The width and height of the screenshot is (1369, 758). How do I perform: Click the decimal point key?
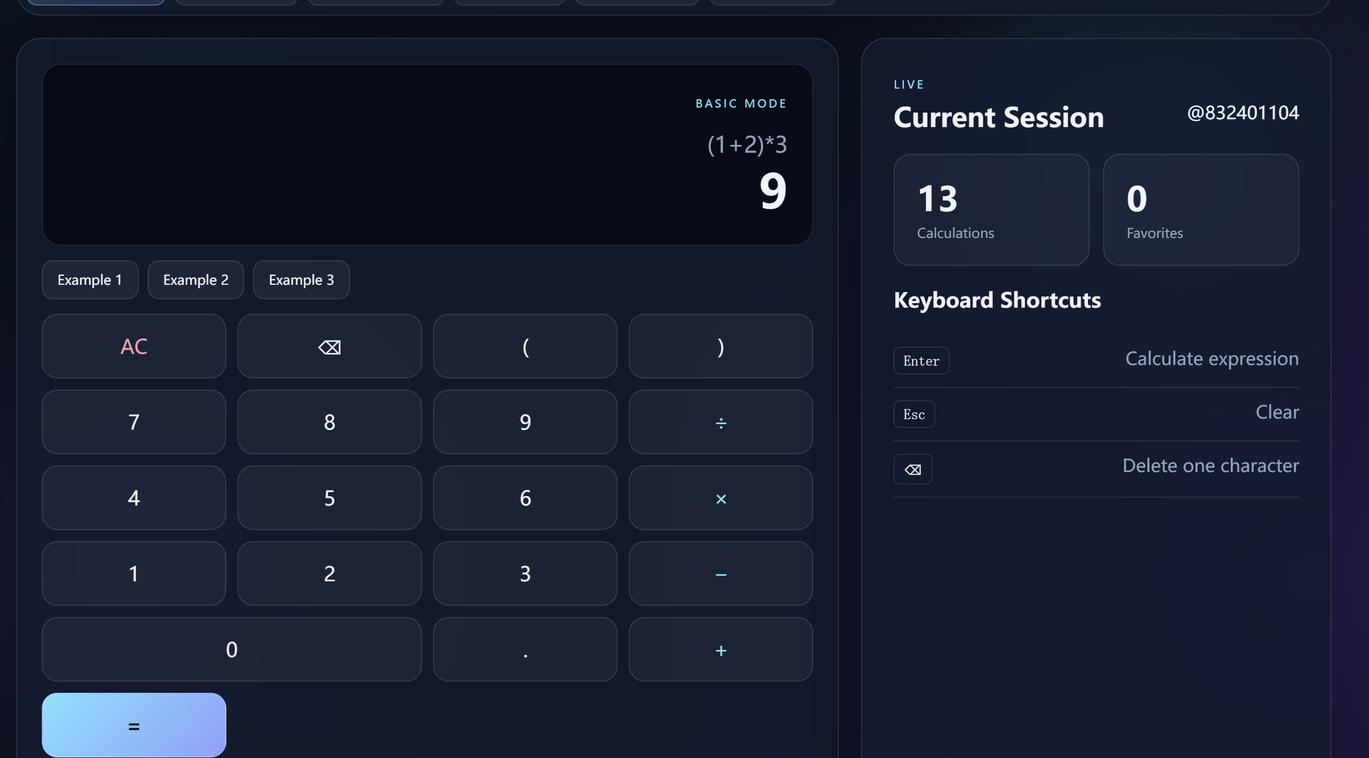(525, 649)
